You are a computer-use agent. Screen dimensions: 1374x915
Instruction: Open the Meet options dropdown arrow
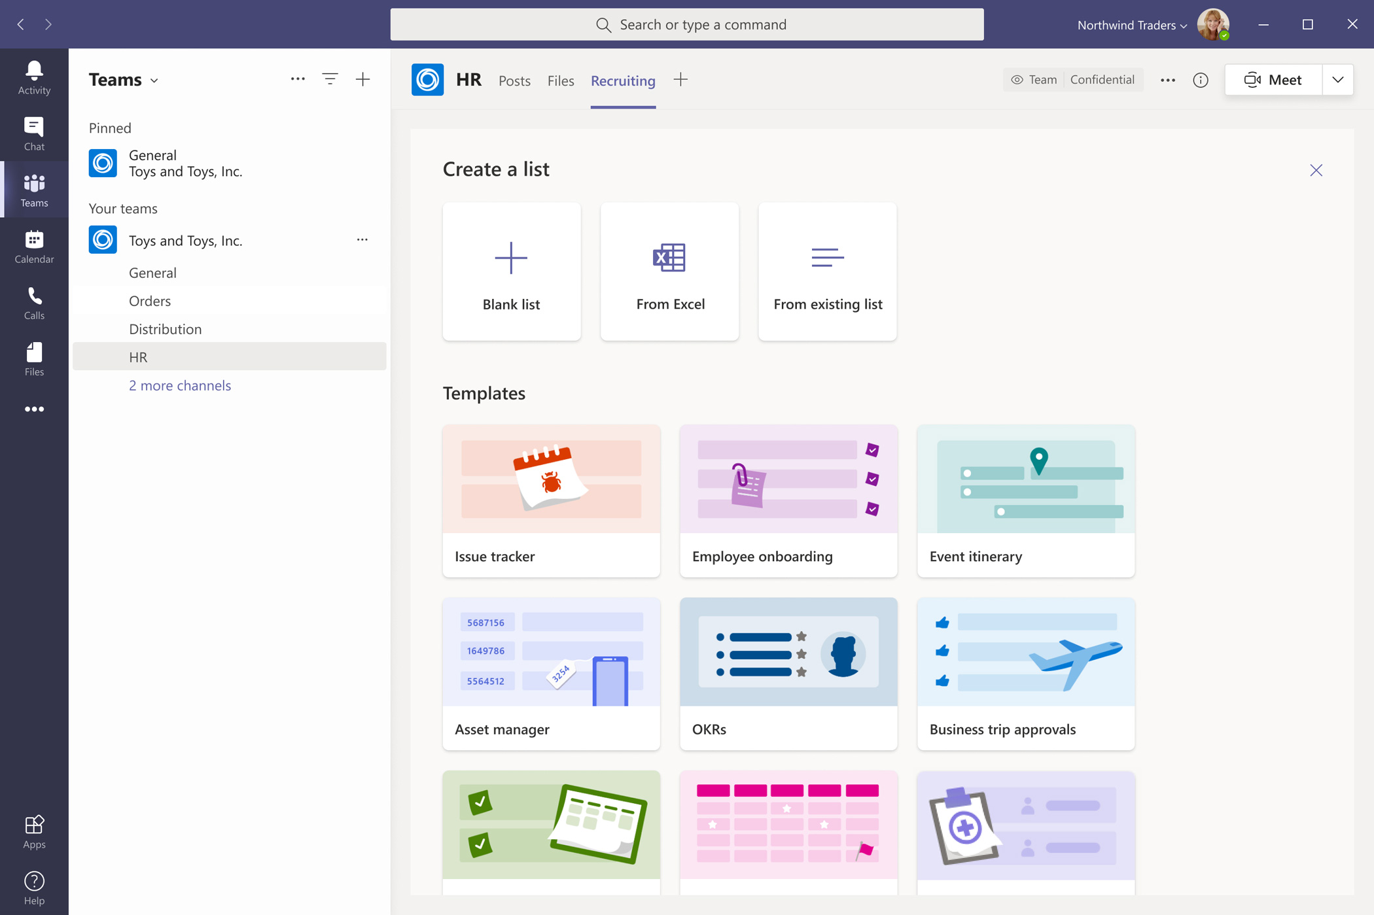pyautogui.click(x=1337, y=80)
